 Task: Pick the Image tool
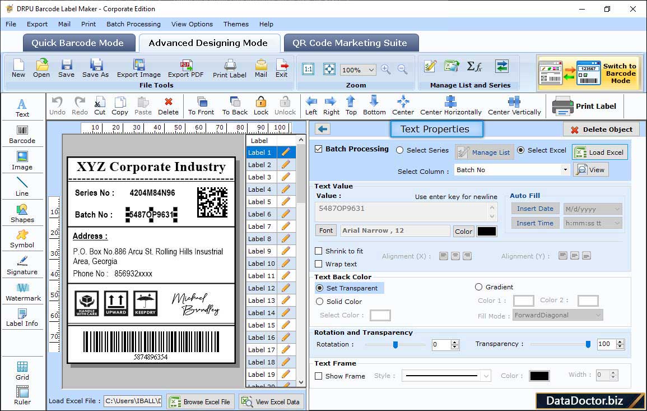(x=22, y=161)
